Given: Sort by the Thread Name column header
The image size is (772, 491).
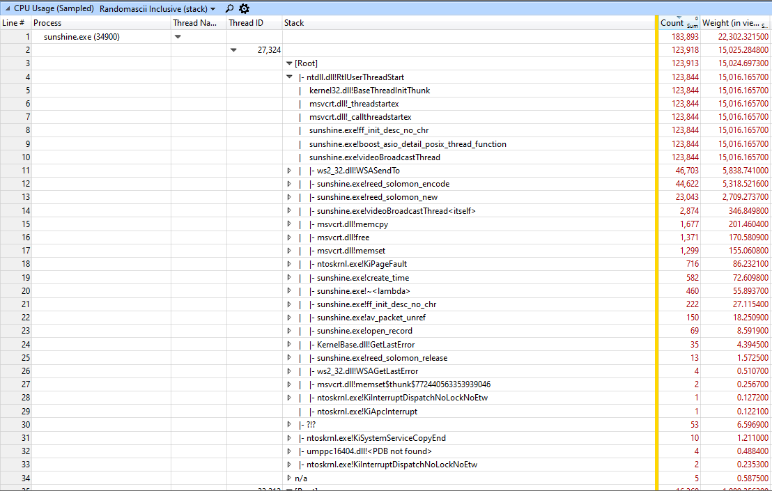Looking at the screenshot, I should pyautogui.click(x=194, y=22).
